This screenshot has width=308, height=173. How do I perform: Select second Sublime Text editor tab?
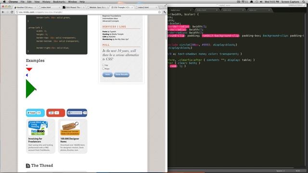point(206,10)
